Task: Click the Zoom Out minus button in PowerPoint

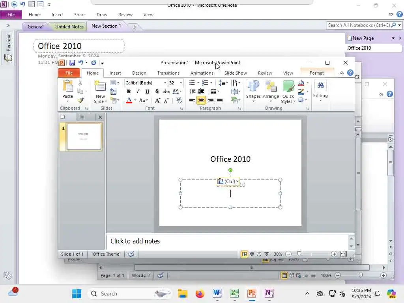Action: point(288,254)
